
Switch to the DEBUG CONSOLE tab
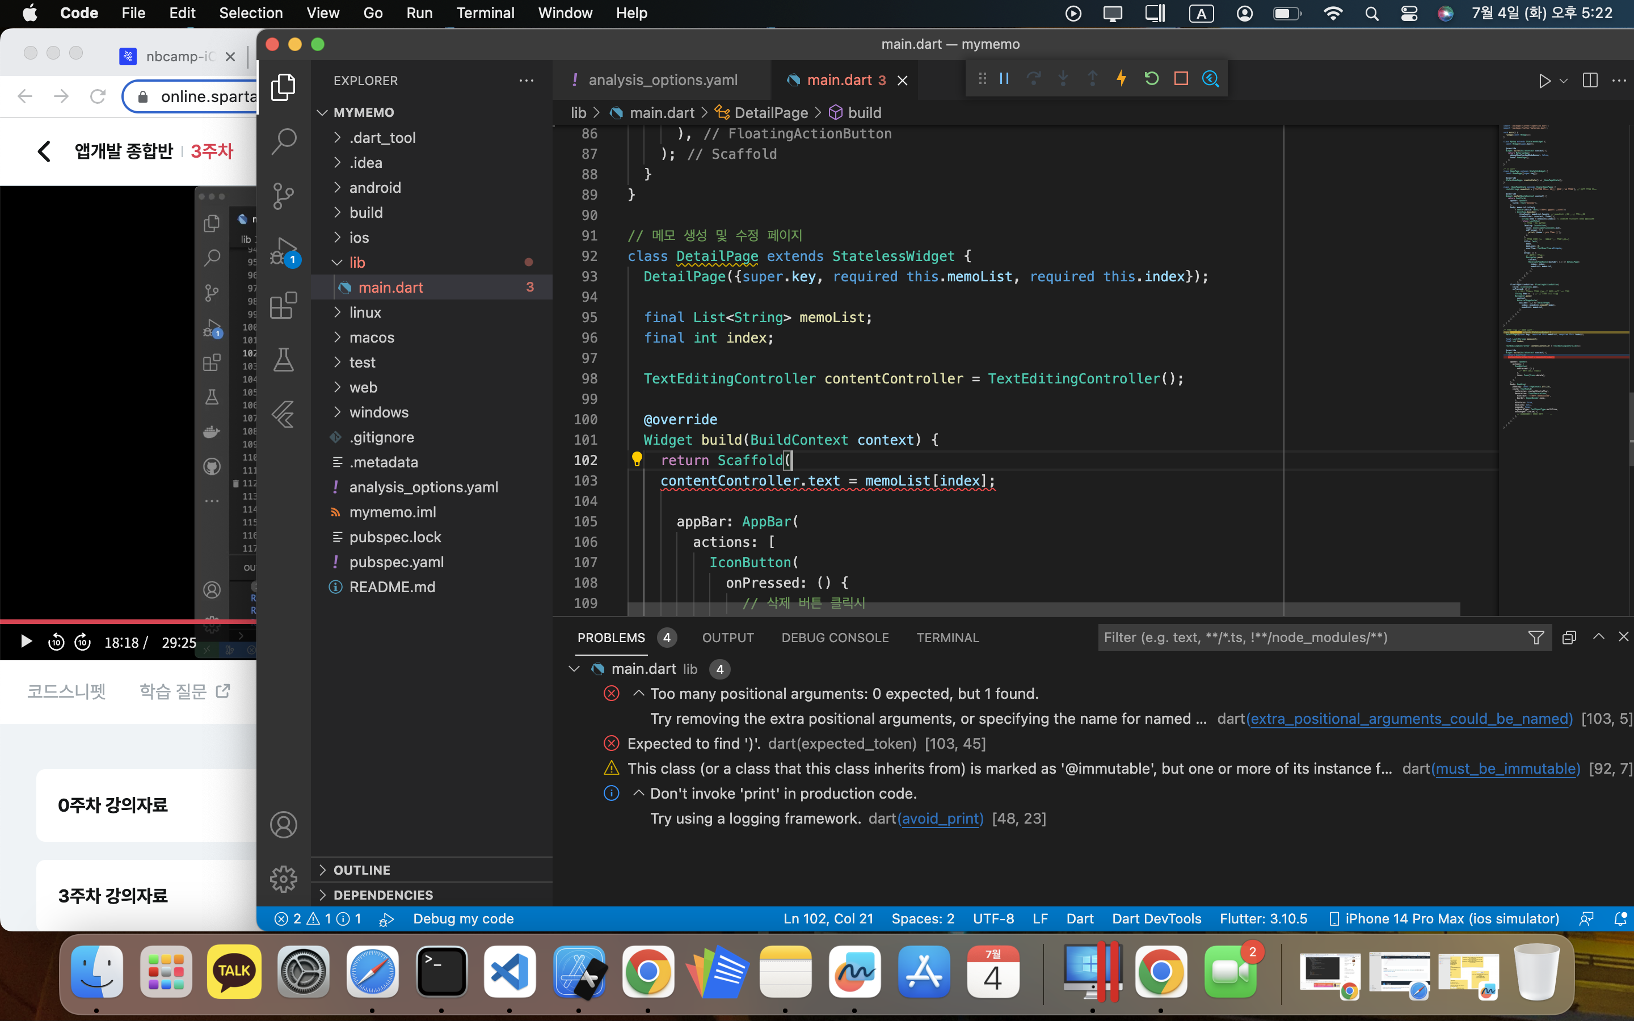pyautogui.click(x=835, y=638)
